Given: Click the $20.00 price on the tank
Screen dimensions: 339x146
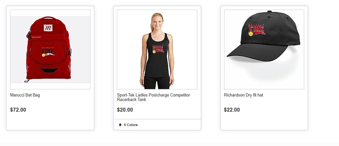Looking at the screenshot, I should pos(125,110).
